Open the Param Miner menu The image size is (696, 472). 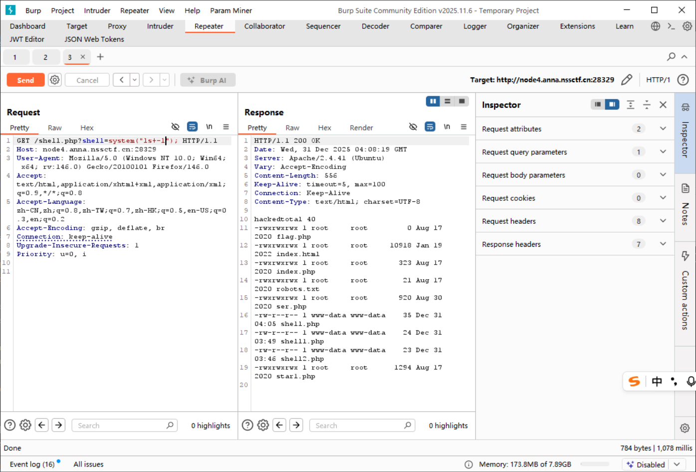pyautogui.click(x=231, y=10)
